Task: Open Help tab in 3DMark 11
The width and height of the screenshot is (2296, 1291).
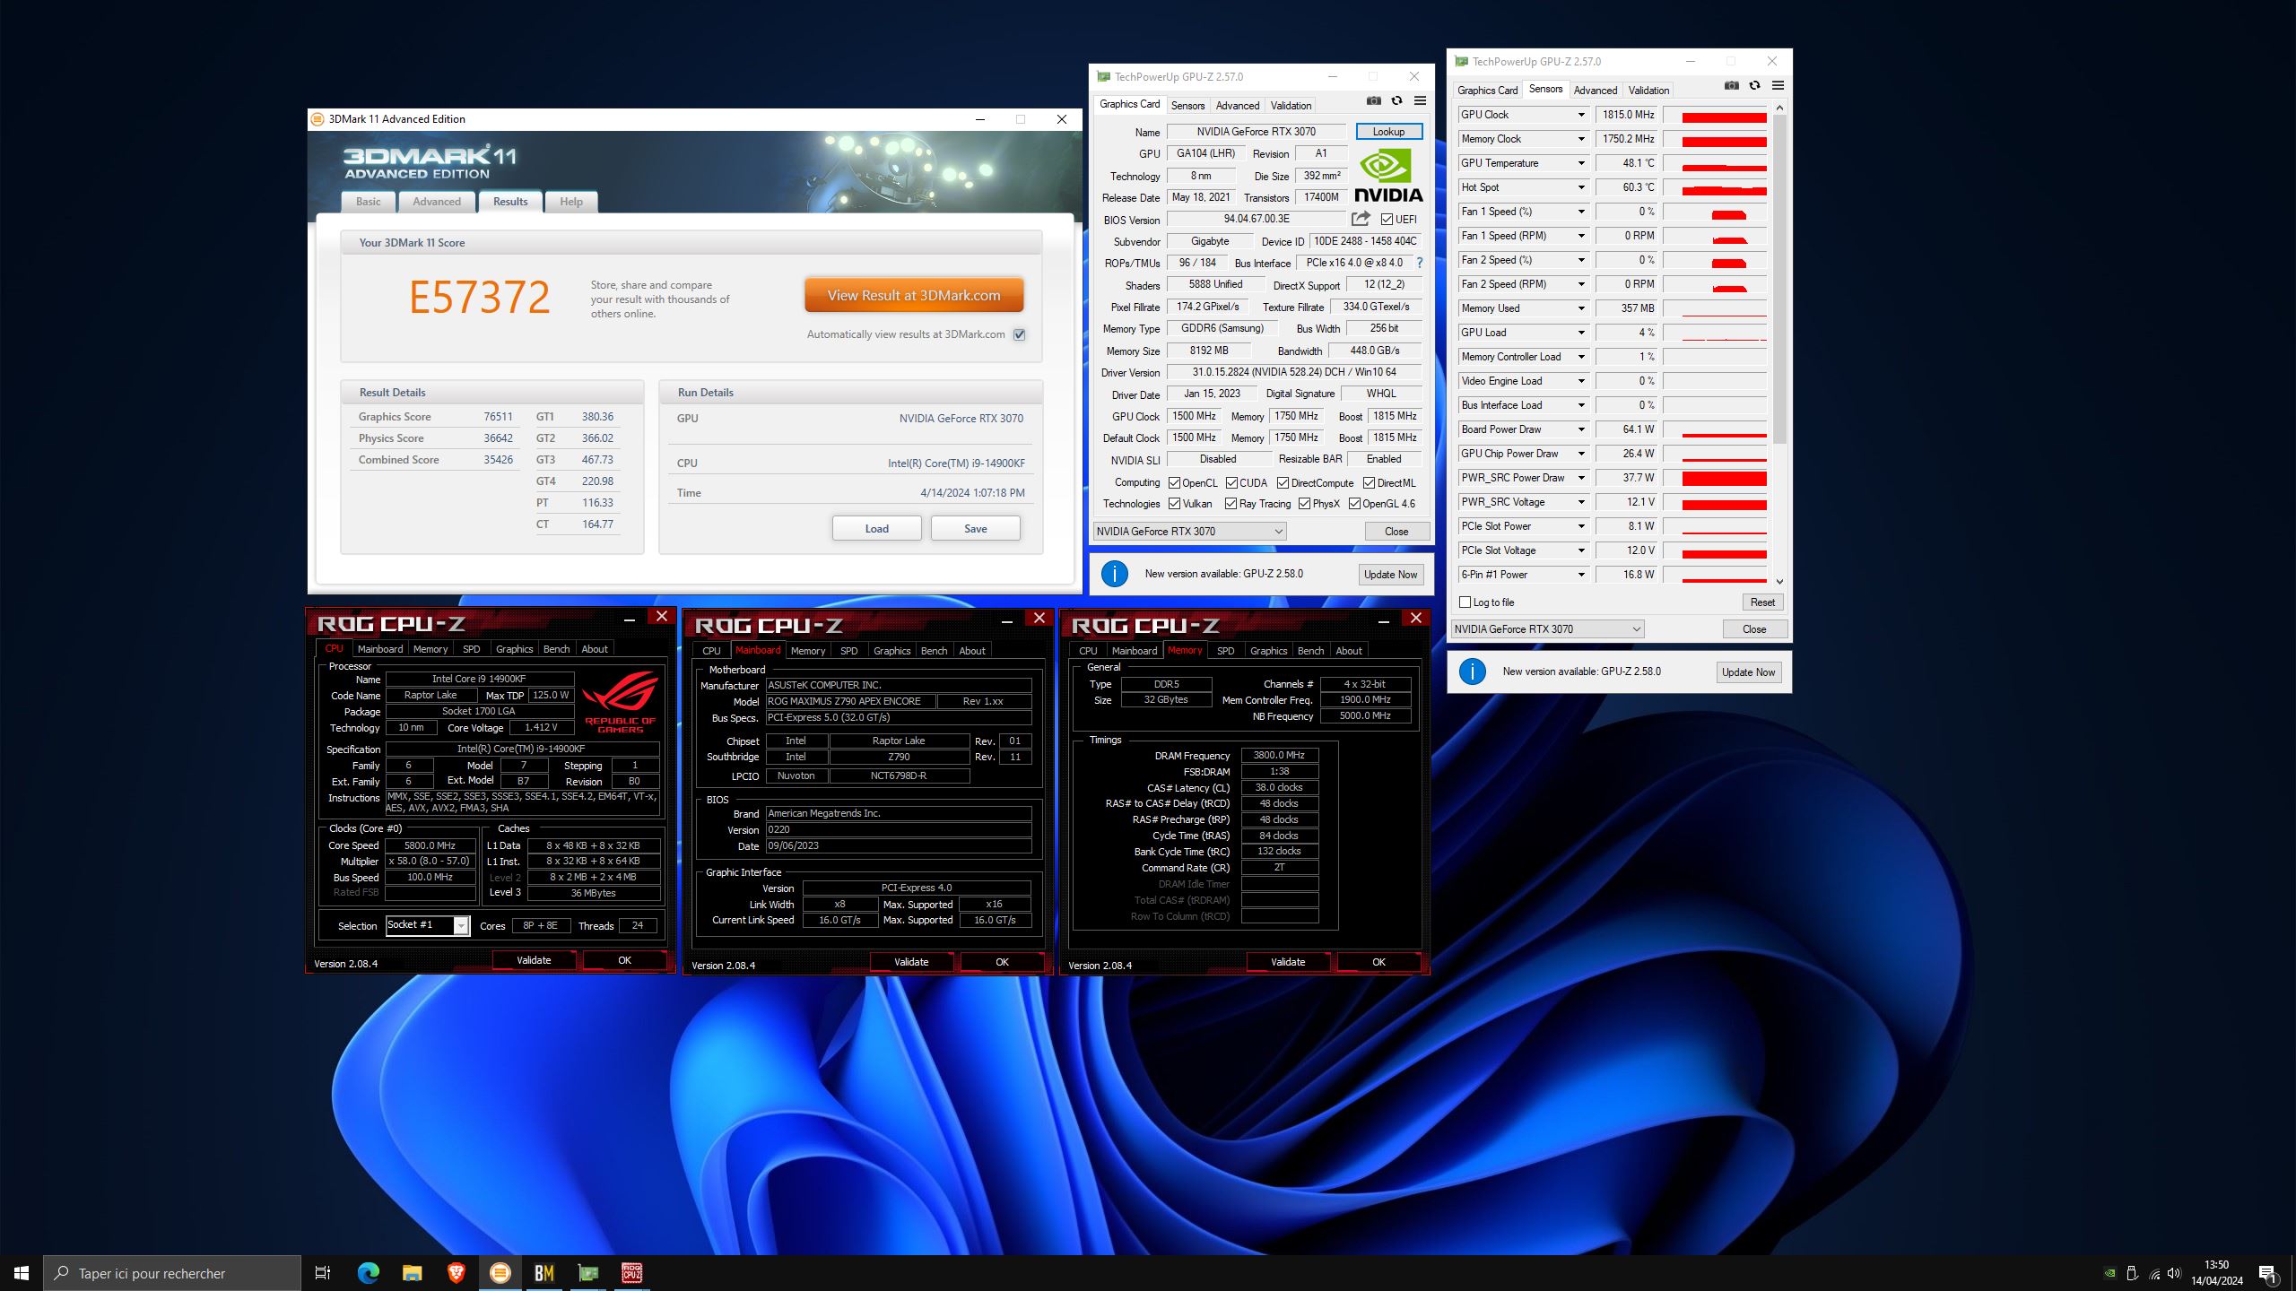Action: (571, 202)
